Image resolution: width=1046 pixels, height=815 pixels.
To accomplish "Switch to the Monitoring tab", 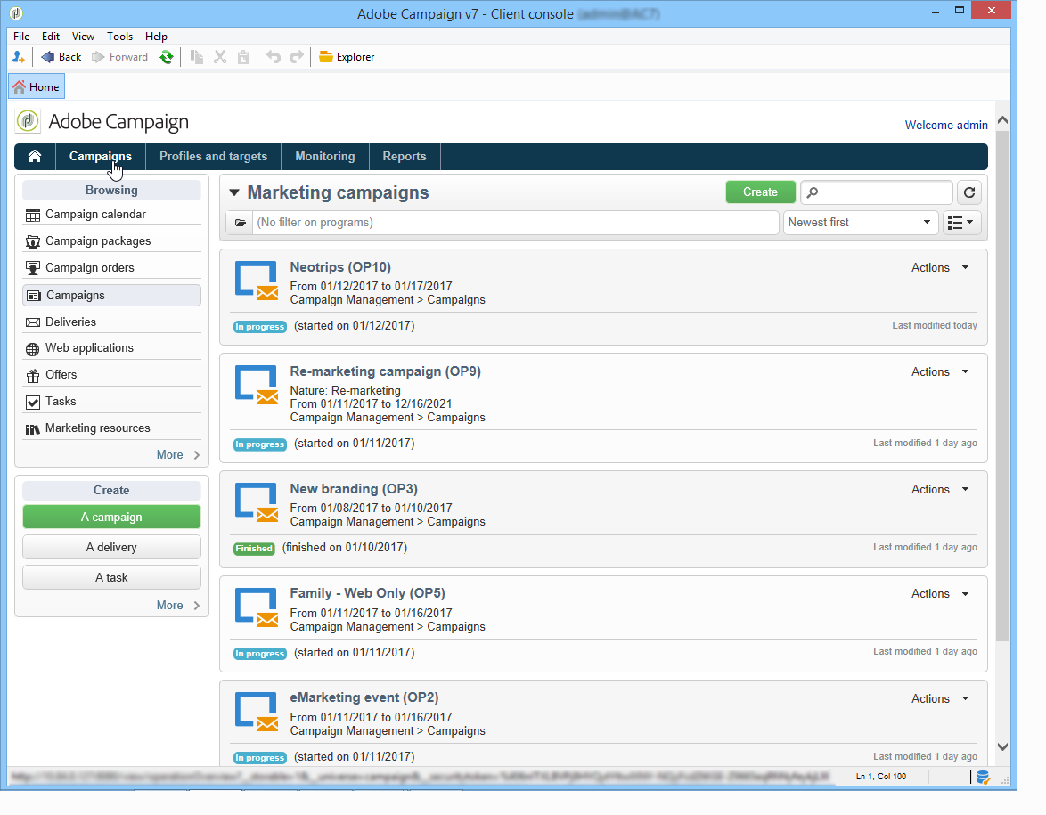I will click(325, 156).
